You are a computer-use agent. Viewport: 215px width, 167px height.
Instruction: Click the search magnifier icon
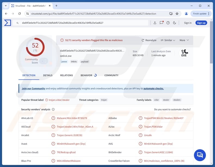pyautogui.click(x=17, y=23)
